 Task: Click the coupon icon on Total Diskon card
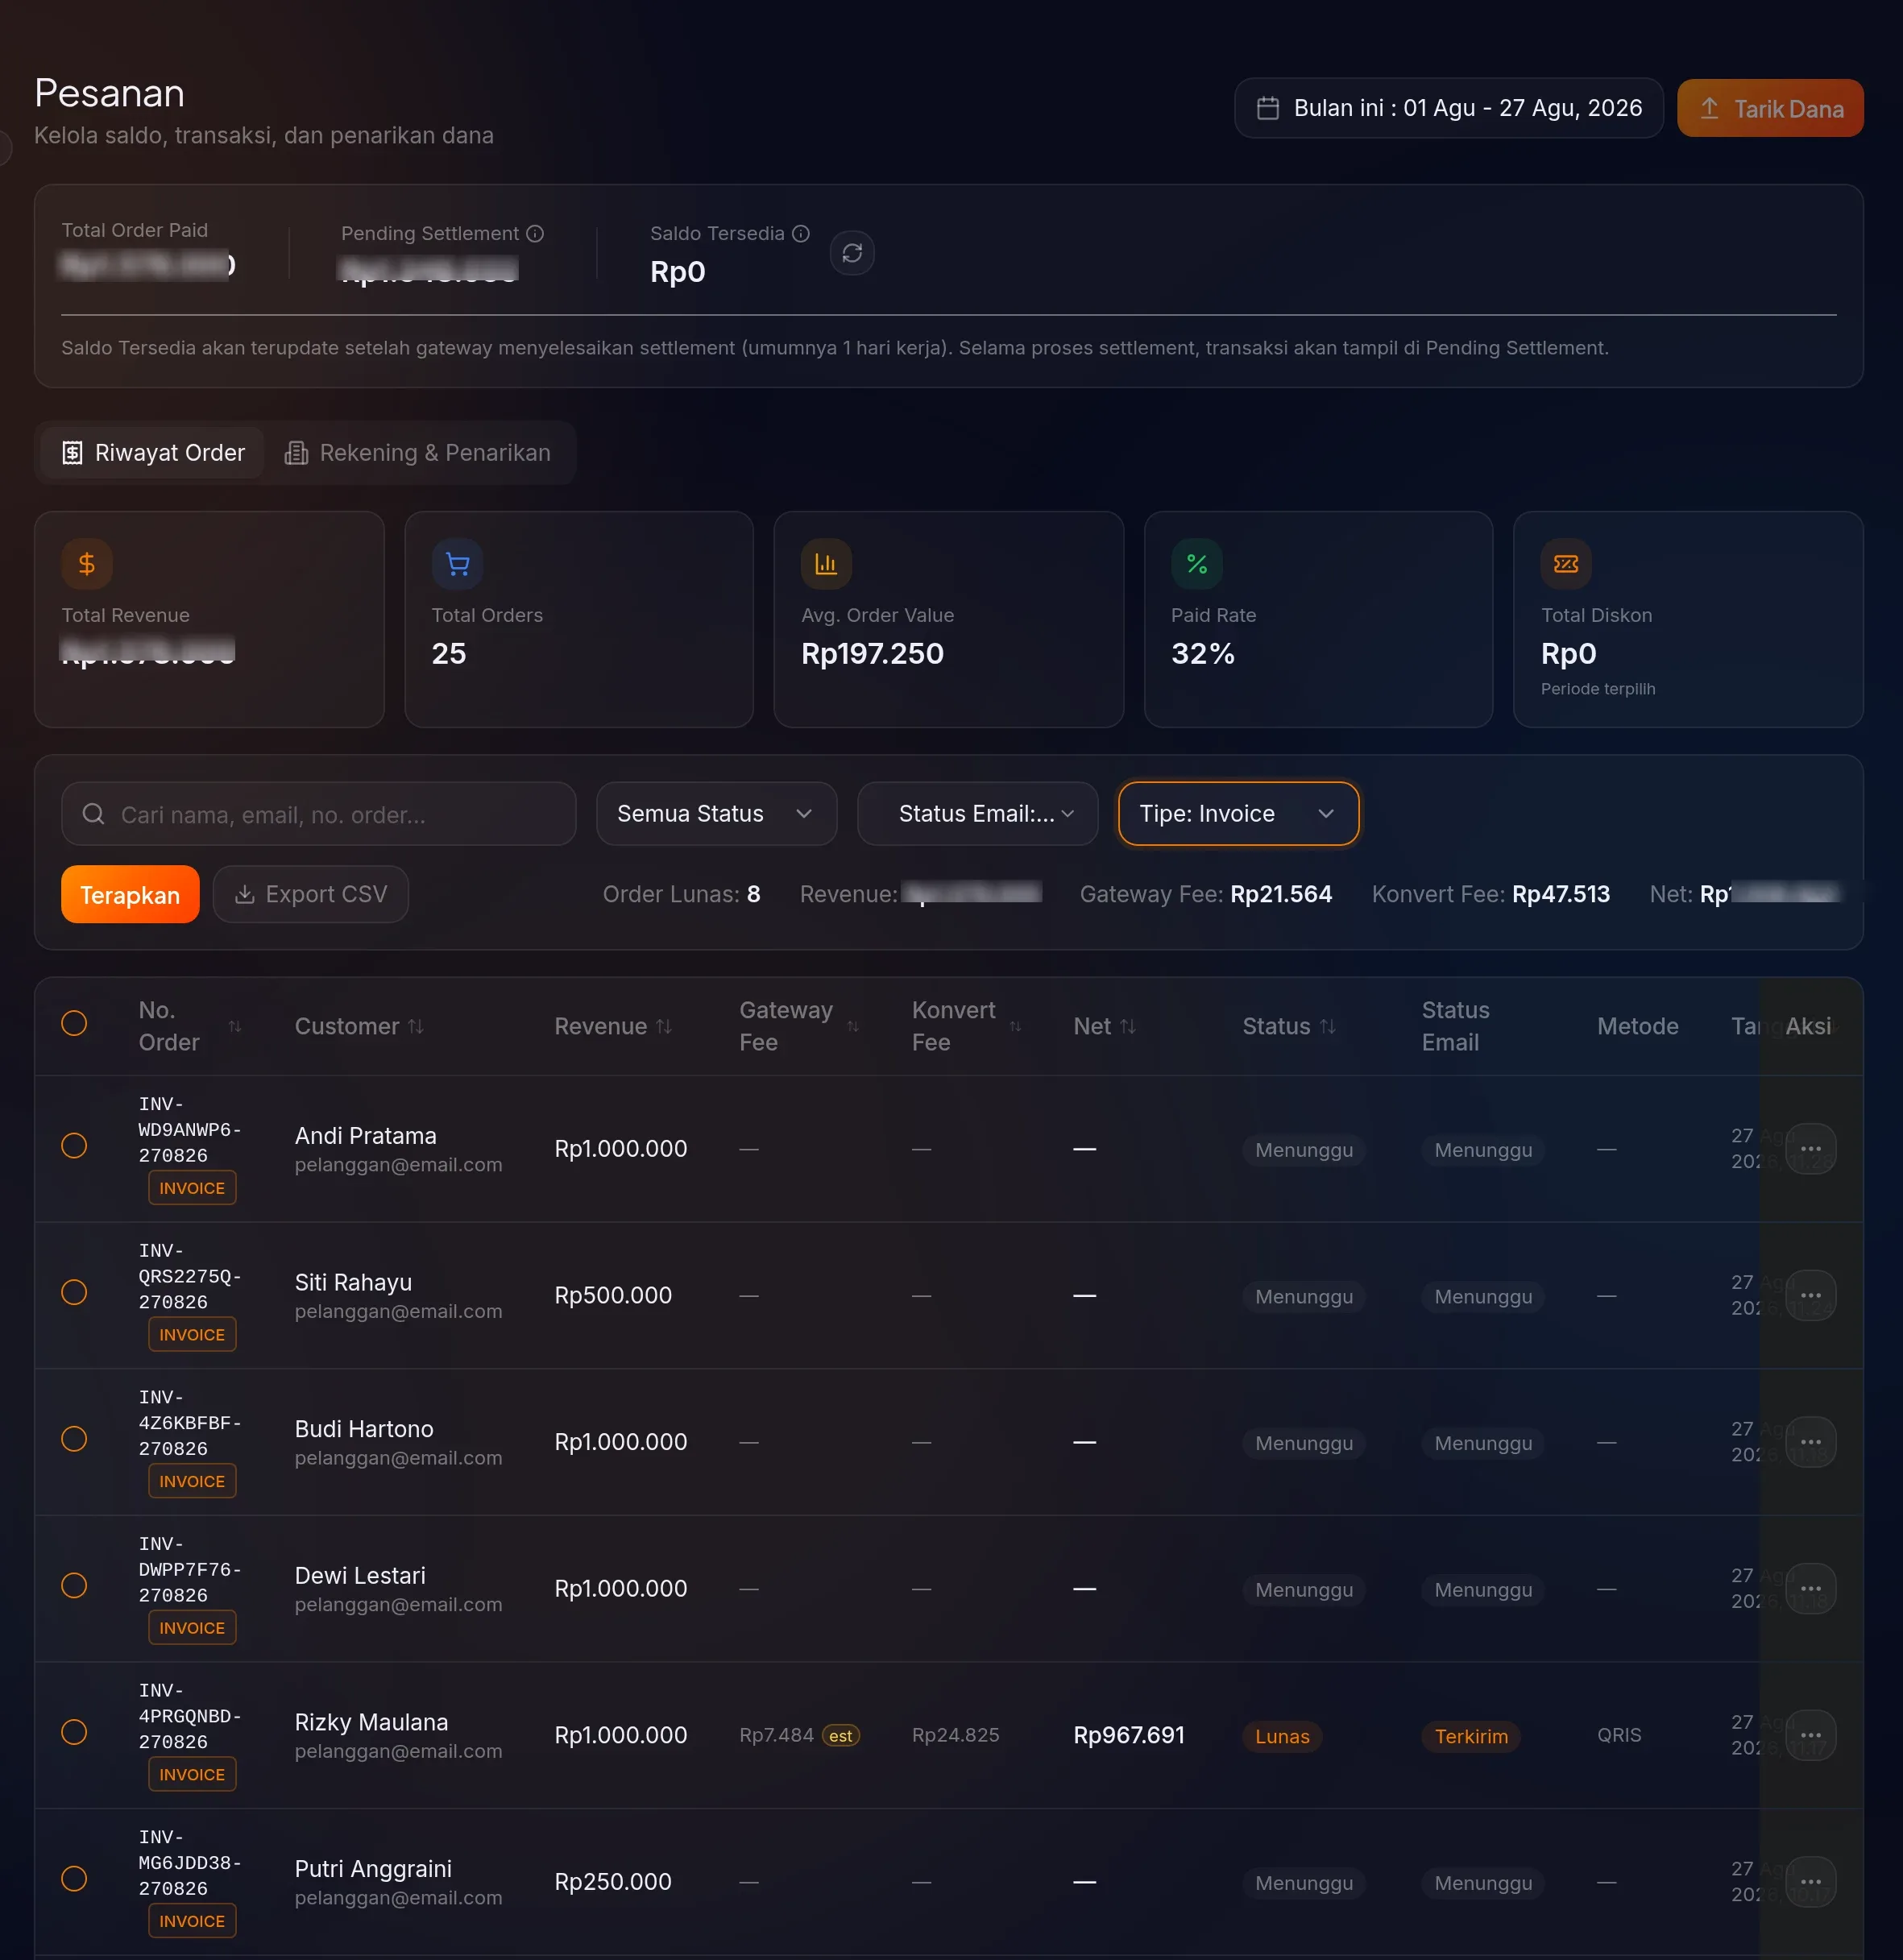point(1566,564)
